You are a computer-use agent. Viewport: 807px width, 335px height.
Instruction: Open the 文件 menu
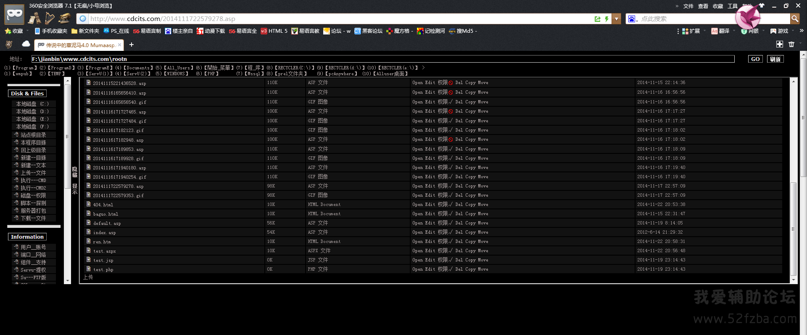(688, 6)
